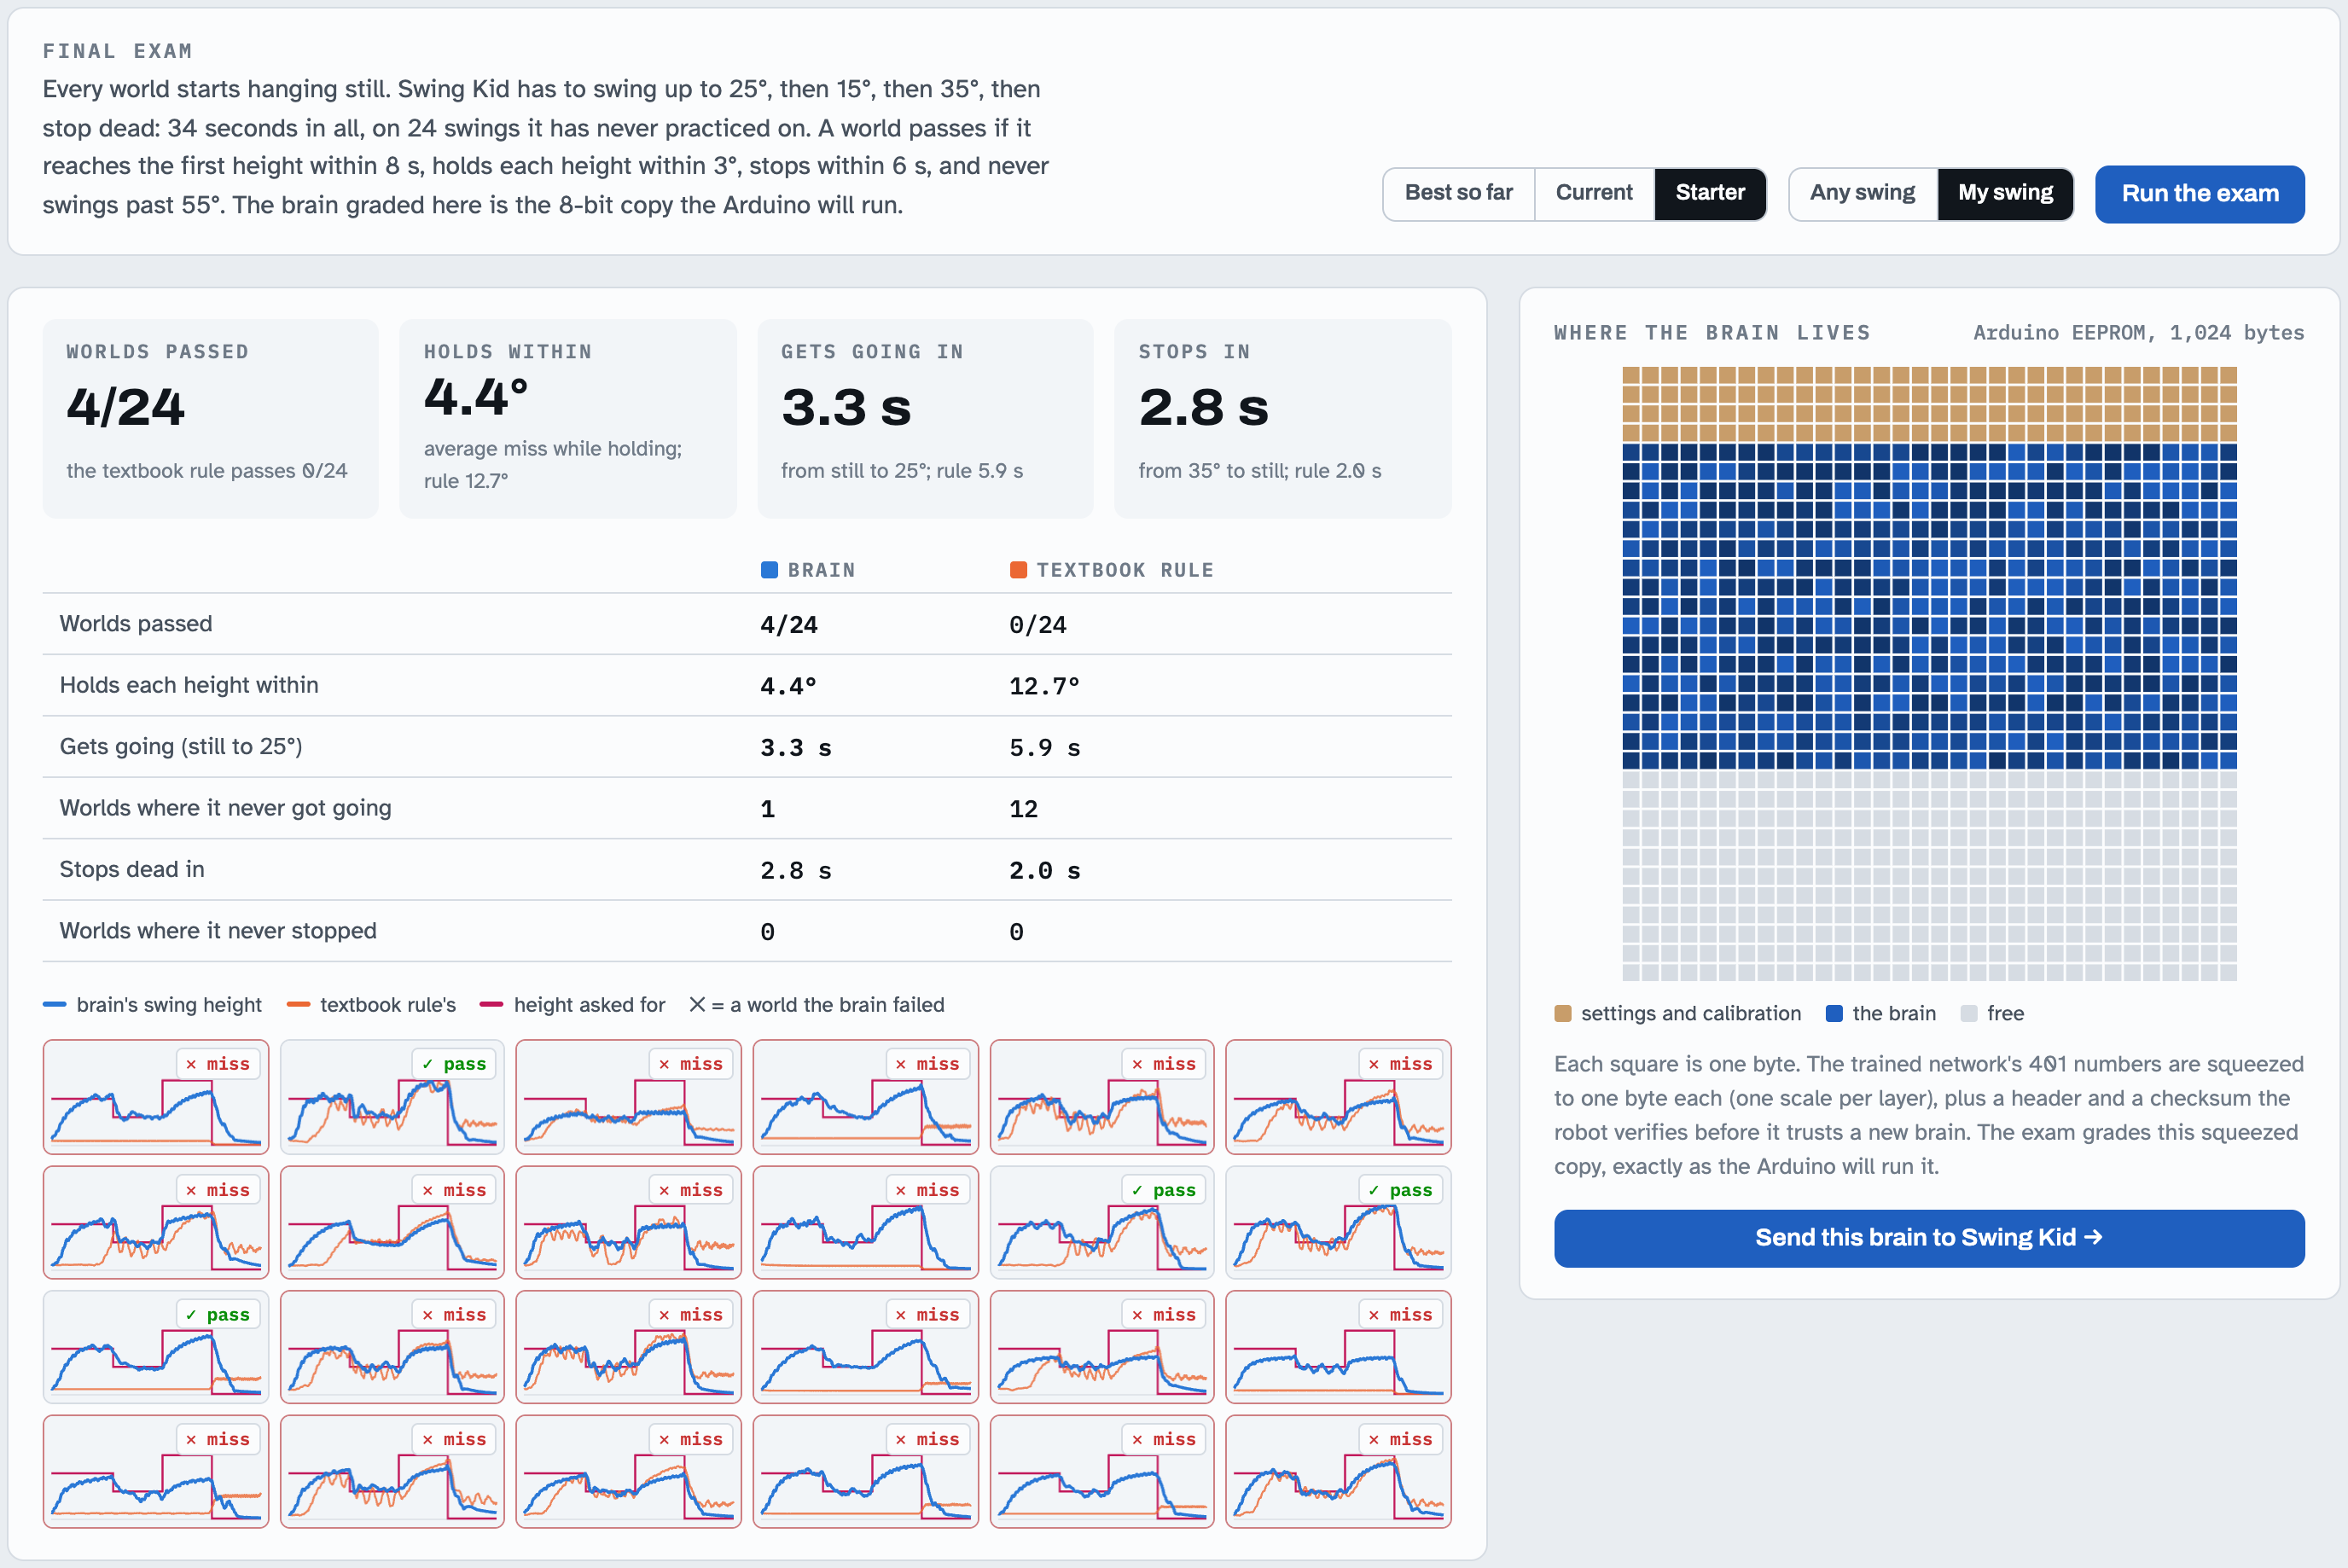Open the first chart in the second row
The height and width of the screenshot is (1568, 2348).
(156, 1222)
